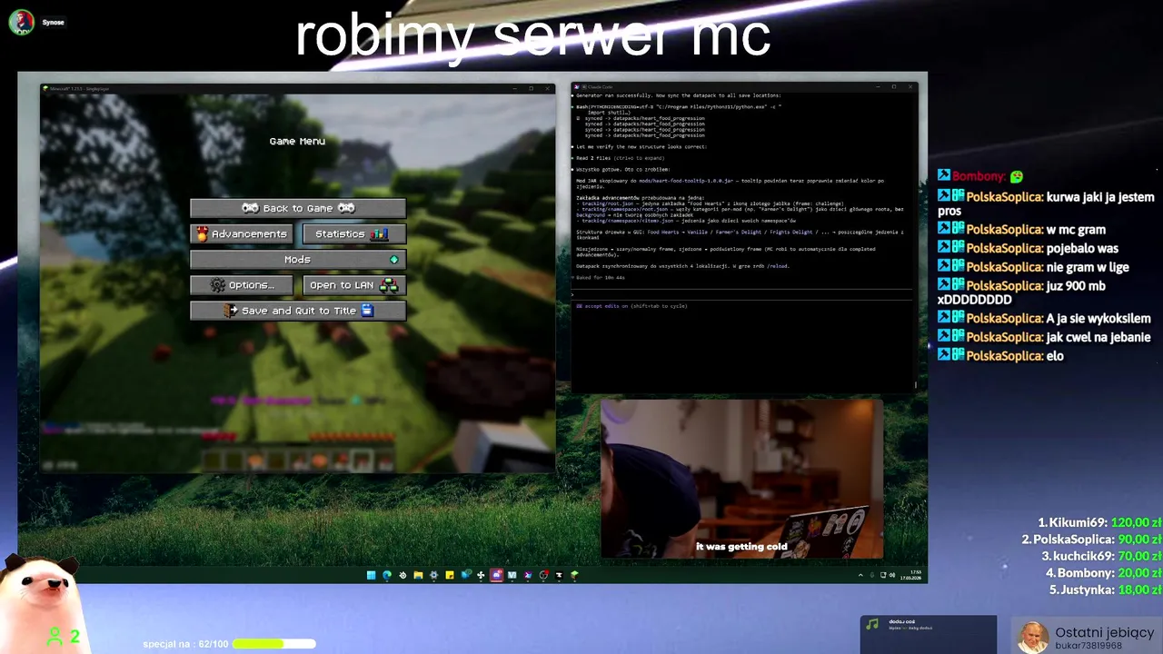
Task: Click Bombony's name in chat
Action: [978, 176]
